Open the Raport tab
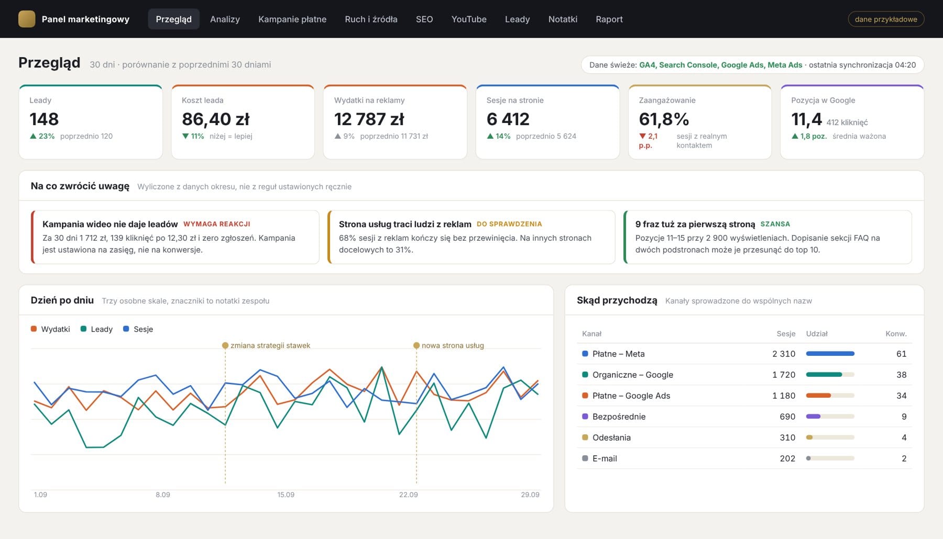The width and height of the screenshot is (943, 539). [609, 19]
